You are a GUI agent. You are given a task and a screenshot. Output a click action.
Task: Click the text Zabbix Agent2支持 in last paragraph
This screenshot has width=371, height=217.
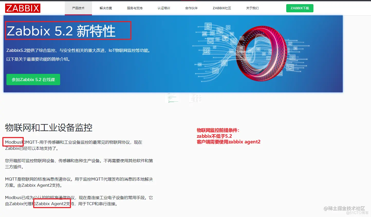[53, 204]
